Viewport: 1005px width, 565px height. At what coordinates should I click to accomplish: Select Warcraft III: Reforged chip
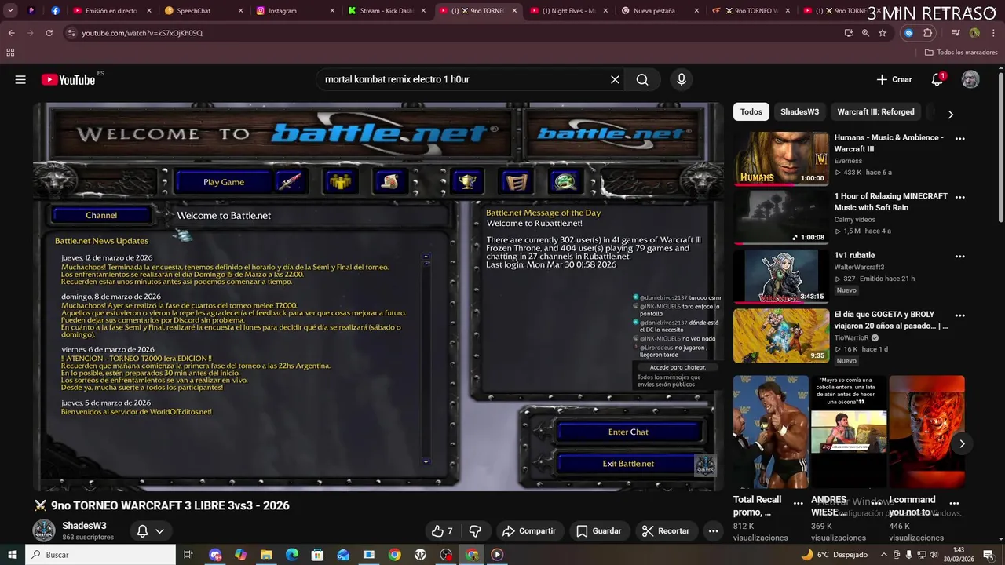[875, 112]
